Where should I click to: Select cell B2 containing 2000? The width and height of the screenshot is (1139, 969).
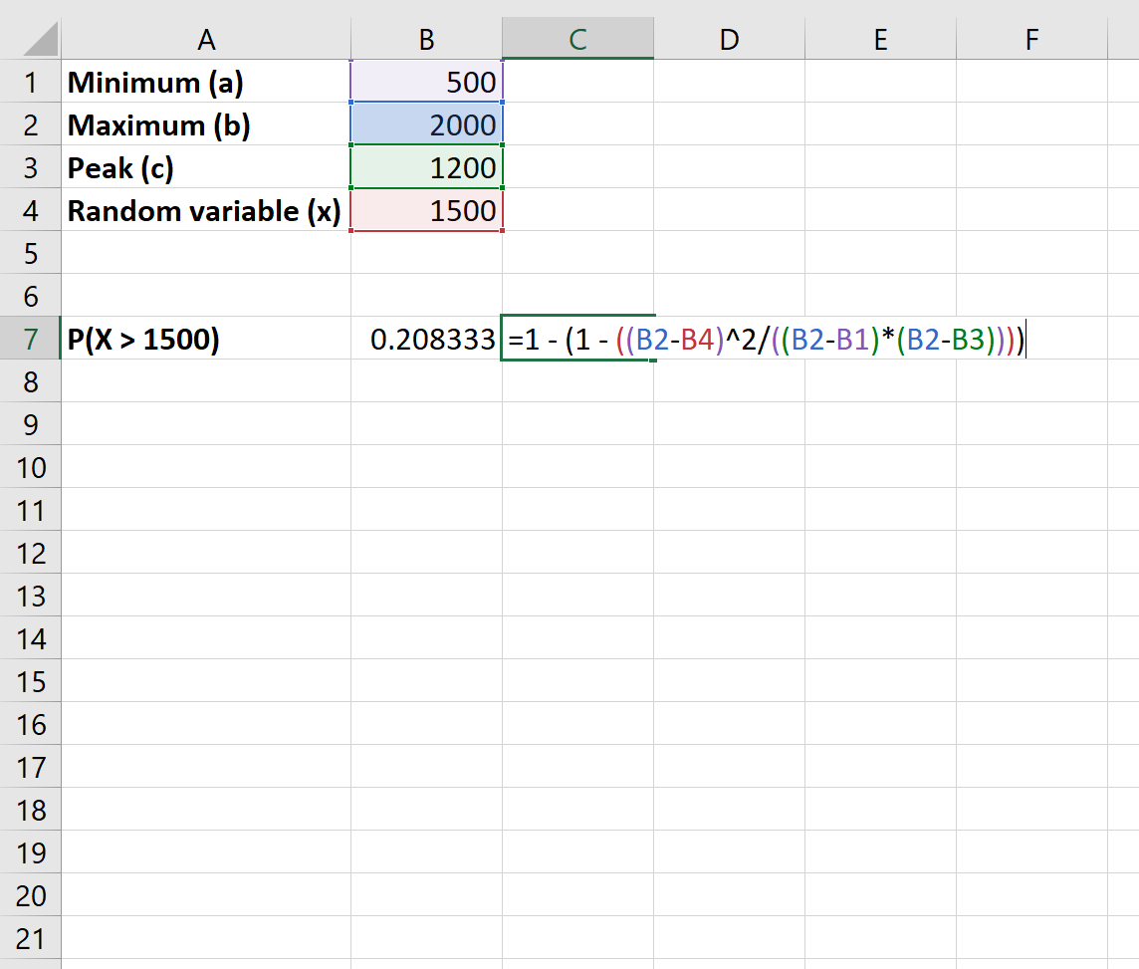[x=426, y=124]
